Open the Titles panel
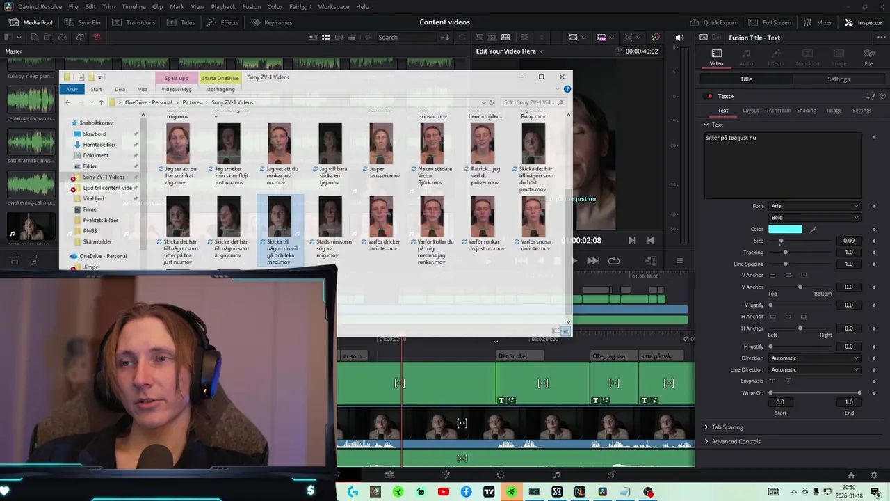The height and width of the screenshot is (501, 890). tap(181, 22)
